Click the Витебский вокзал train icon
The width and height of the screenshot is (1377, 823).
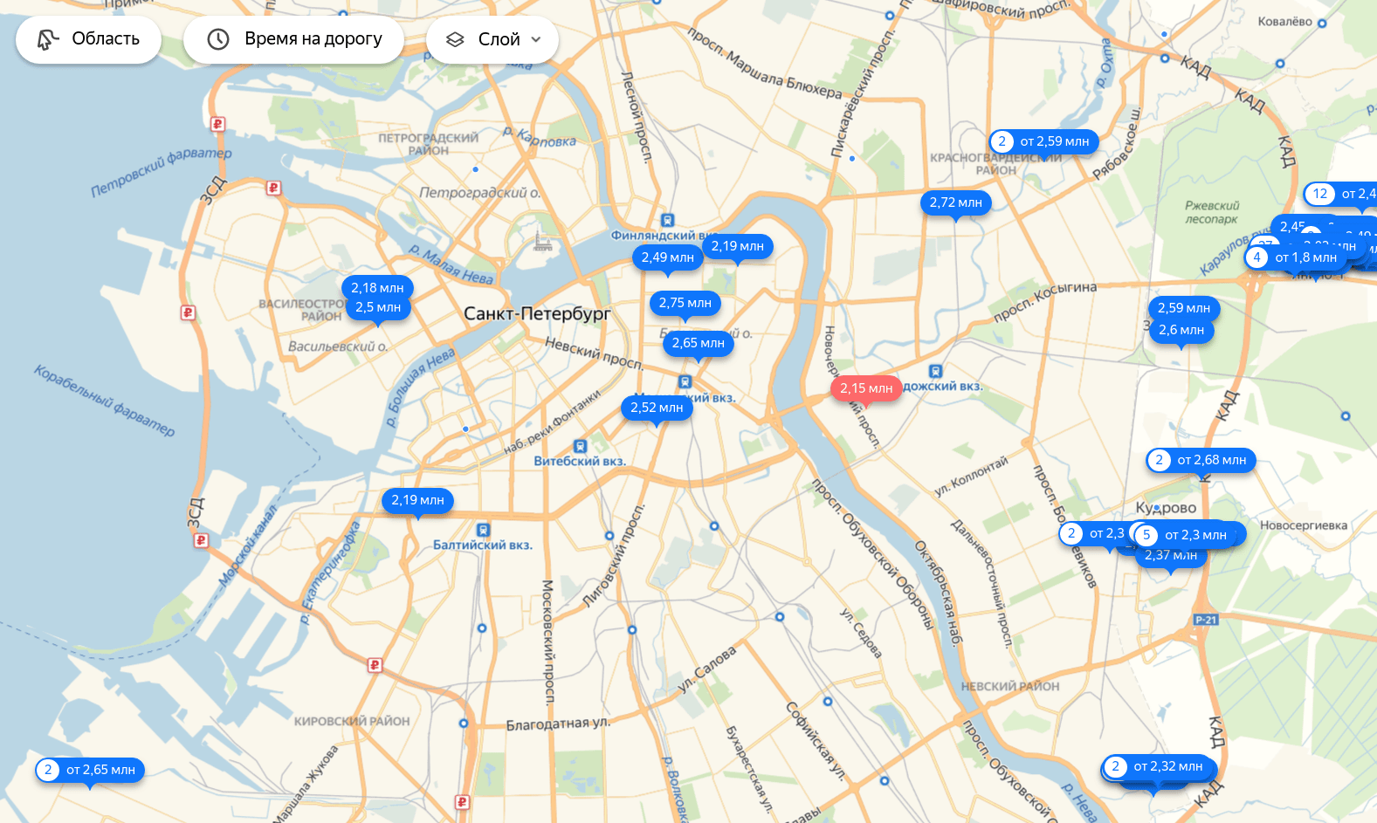(x=580, y=447)
